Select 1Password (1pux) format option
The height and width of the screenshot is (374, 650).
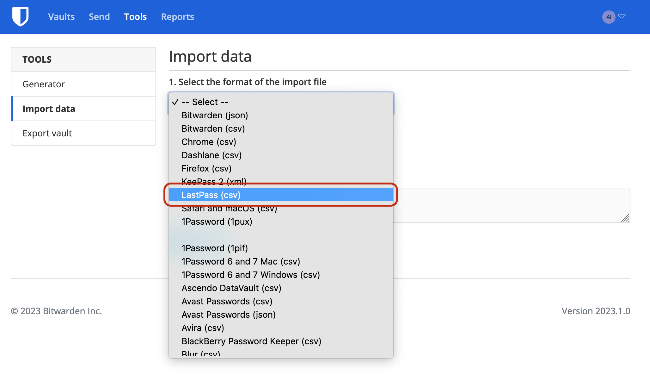[217, 221]
